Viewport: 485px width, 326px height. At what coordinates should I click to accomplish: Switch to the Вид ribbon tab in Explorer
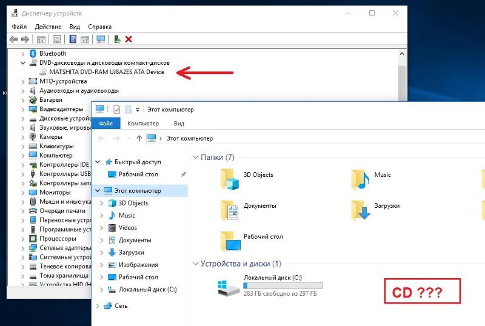[179, 124]
